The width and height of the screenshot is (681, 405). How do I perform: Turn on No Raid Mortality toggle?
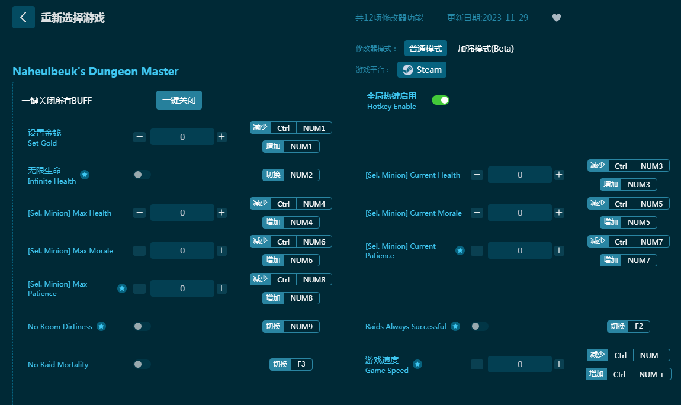point(142,364)
